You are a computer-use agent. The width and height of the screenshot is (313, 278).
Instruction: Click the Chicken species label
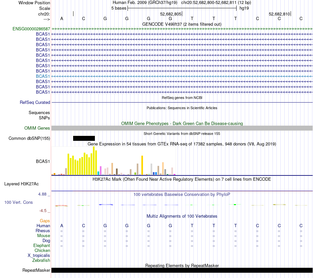point(42,251)
